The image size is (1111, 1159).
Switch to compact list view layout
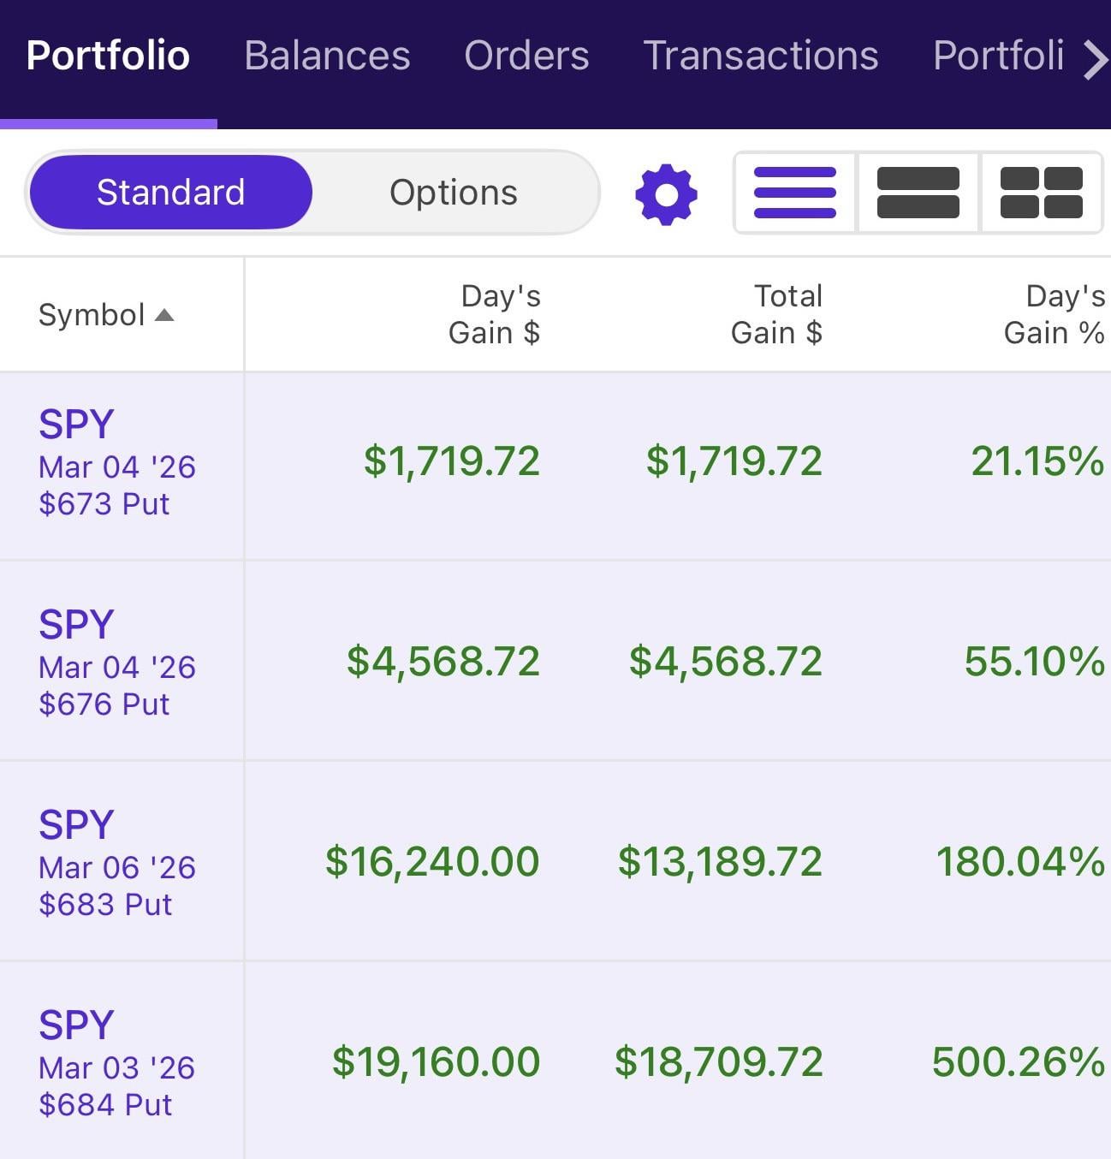click(795, 193)
